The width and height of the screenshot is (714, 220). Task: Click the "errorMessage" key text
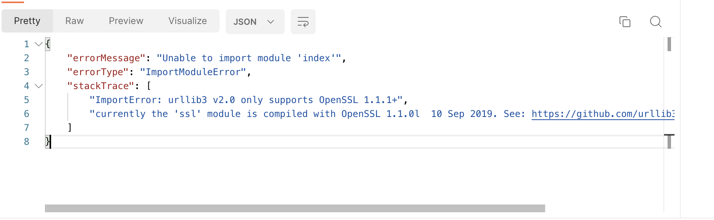click(106, 58)
